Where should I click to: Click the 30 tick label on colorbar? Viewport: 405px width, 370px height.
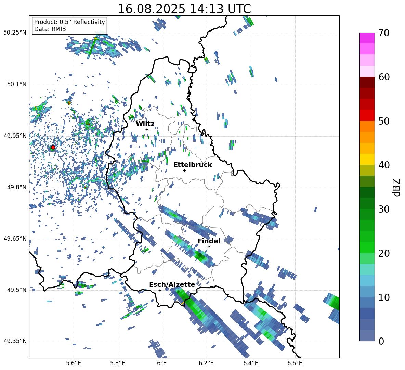pos(384,209)
